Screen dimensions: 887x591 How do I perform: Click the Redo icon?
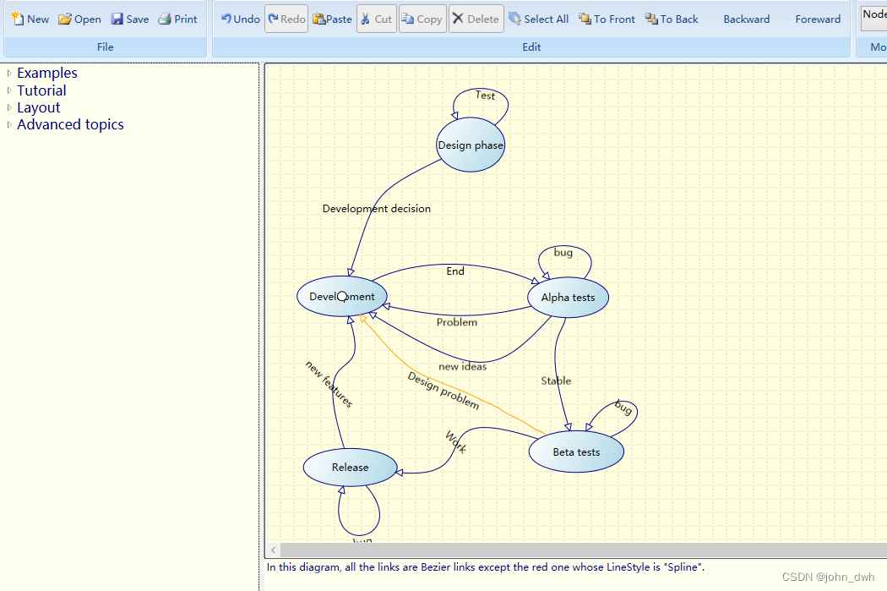(286, 18)
